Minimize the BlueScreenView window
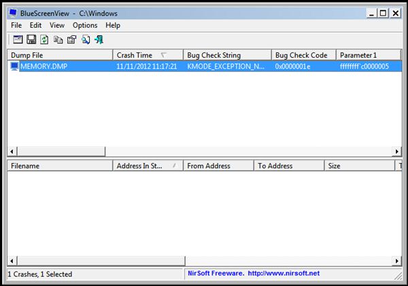 click(x=371, y=13)
